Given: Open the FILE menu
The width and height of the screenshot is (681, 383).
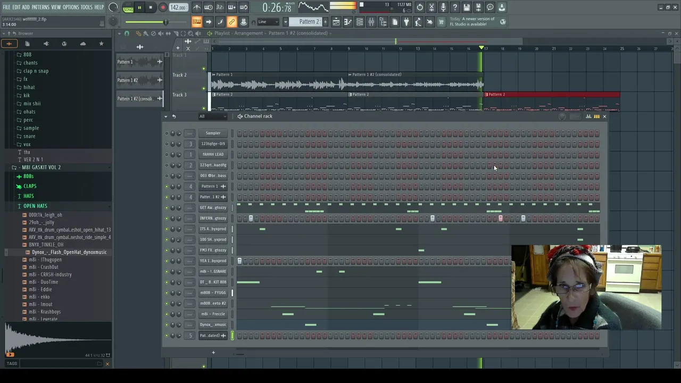Looking at the screenshot, I should click(x=6, y=7).
